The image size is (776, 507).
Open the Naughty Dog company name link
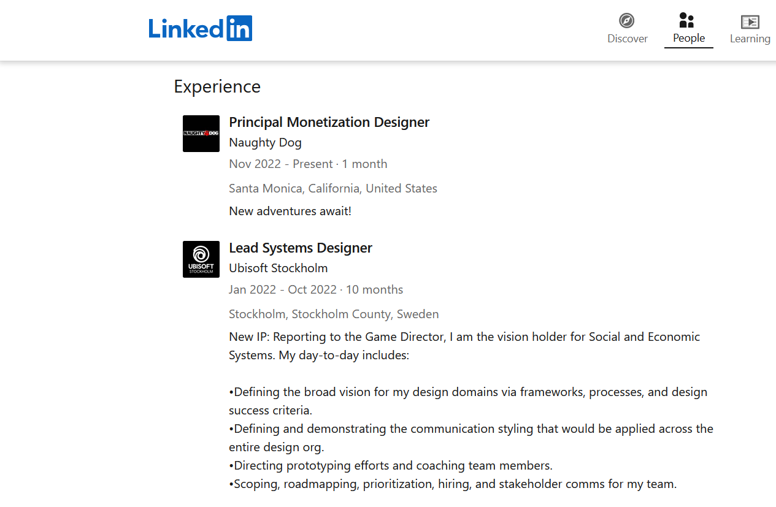coord(265,142)
